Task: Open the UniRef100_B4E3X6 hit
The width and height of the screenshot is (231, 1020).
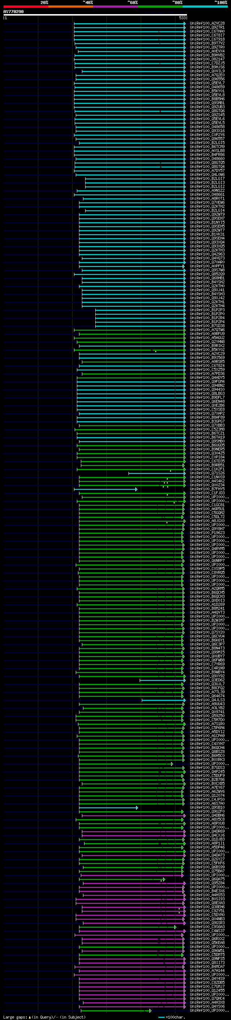Action: 207,891
